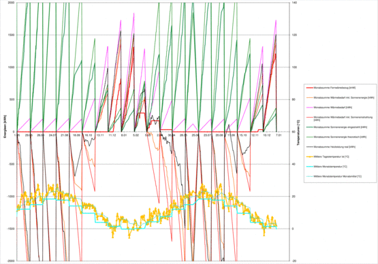Click the 21.08 date label on x-axis
This screenshot has height=264, width=378.
[x=65, y=135]
